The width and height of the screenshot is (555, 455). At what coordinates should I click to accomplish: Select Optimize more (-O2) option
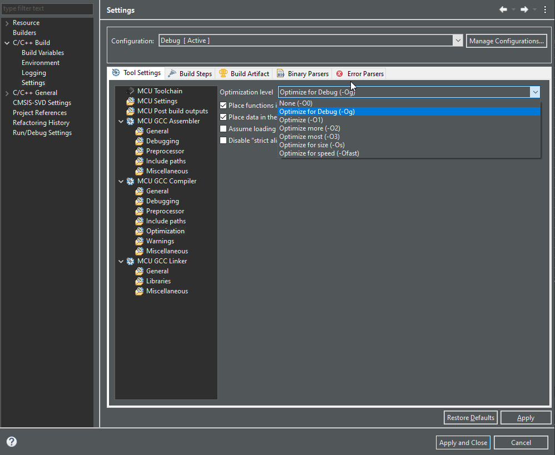(x=409, y=128)
